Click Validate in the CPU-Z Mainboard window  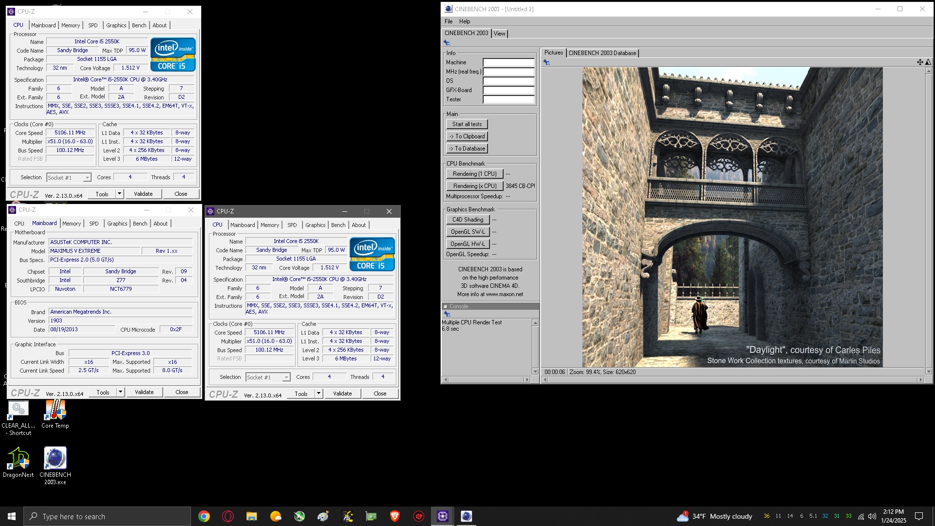point(144,392)
